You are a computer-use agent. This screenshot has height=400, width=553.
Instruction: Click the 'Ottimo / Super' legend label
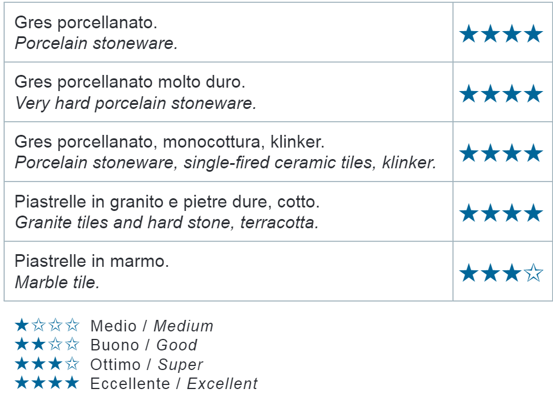pos(147,365)
